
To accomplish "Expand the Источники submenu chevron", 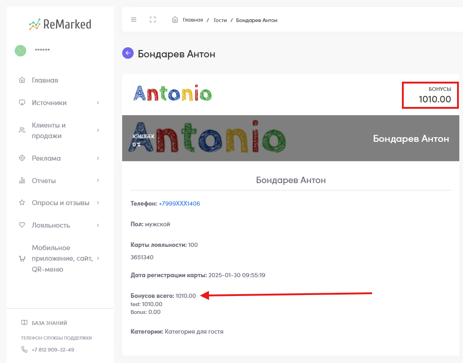I will [98, 103].
